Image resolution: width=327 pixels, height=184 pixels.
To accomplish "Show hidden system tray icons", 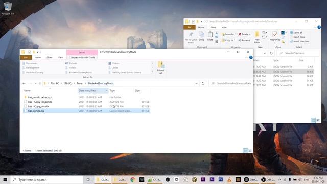I will click(279, 179).
